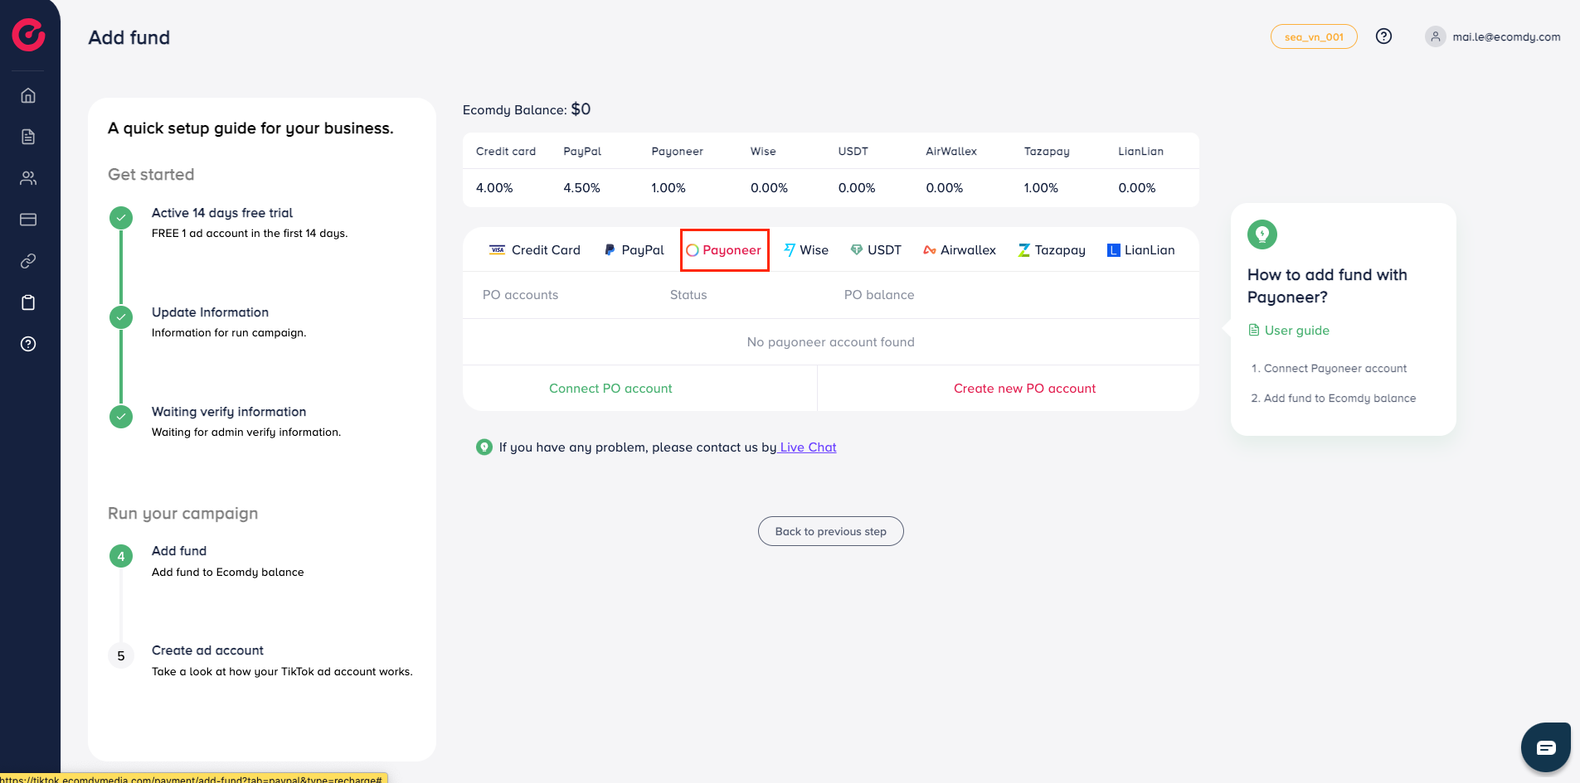Click the help question icon in header
The image size is (1580, 783).
click(1383, 36)
